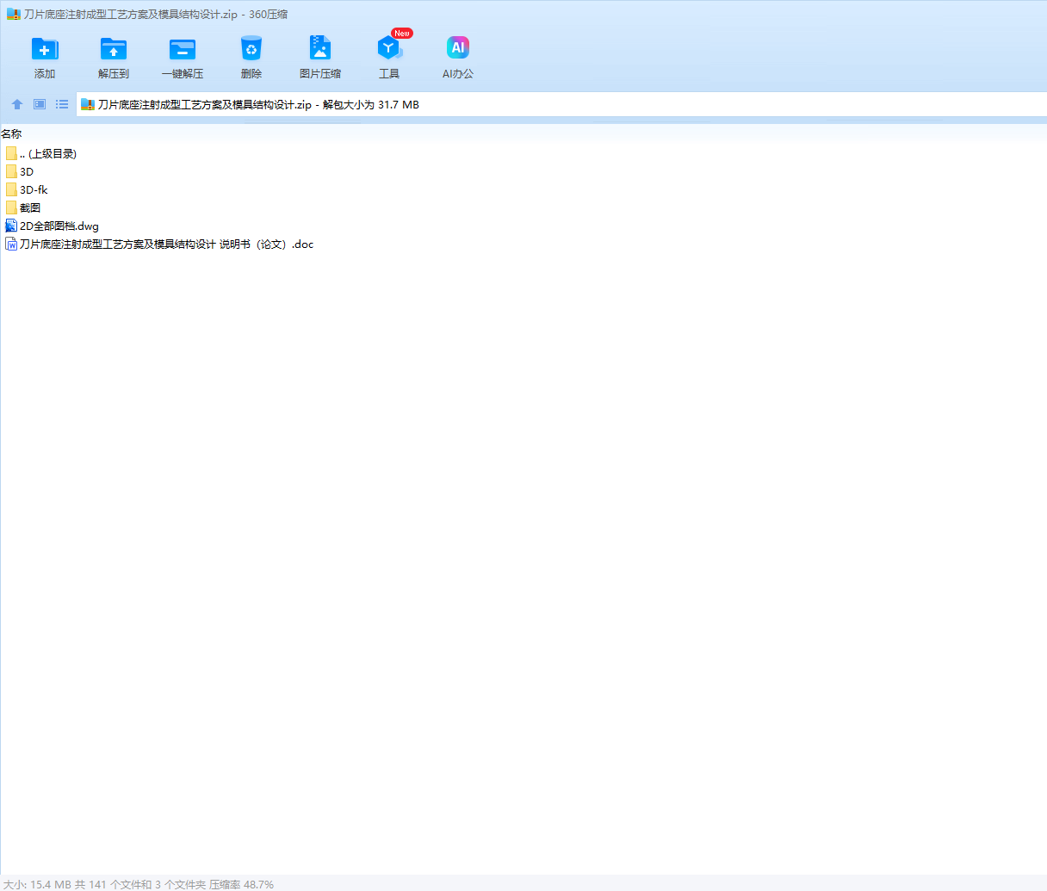Image resolution: width=1047 pixels, height=891 pixels.
Task: Click the 截图 folder icon
Action: 11,207
